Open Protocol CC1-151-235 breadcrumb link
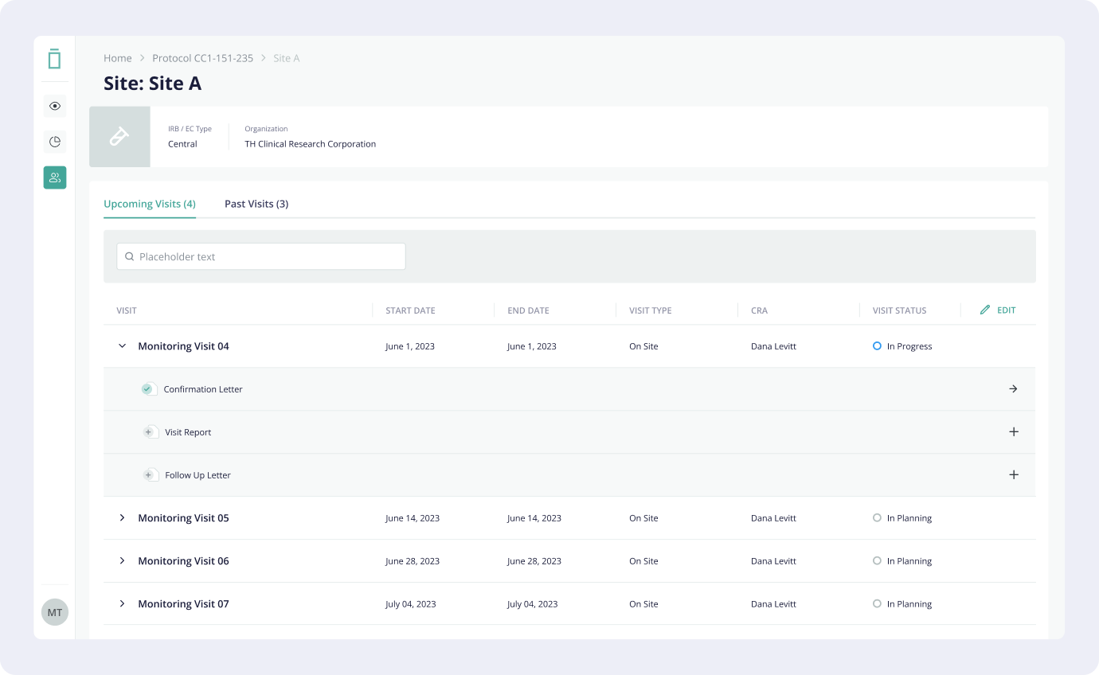This screenshot has width=1099, height=675. 202,58
